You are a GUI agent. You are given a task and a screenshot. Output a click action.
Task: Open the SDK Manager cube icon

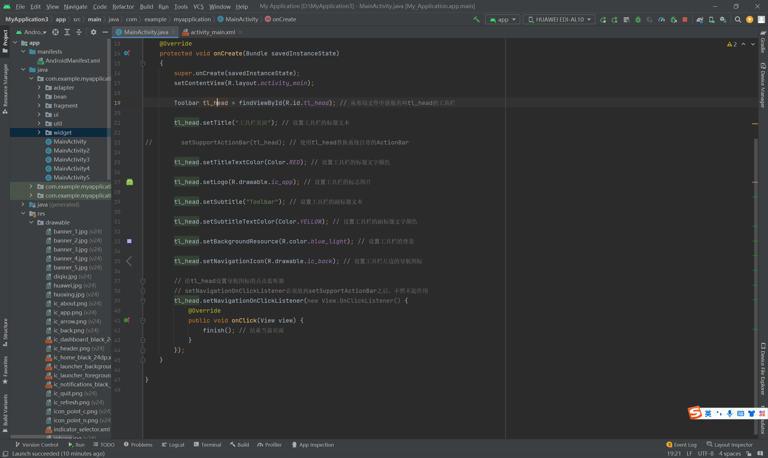[x=723, y=19]
